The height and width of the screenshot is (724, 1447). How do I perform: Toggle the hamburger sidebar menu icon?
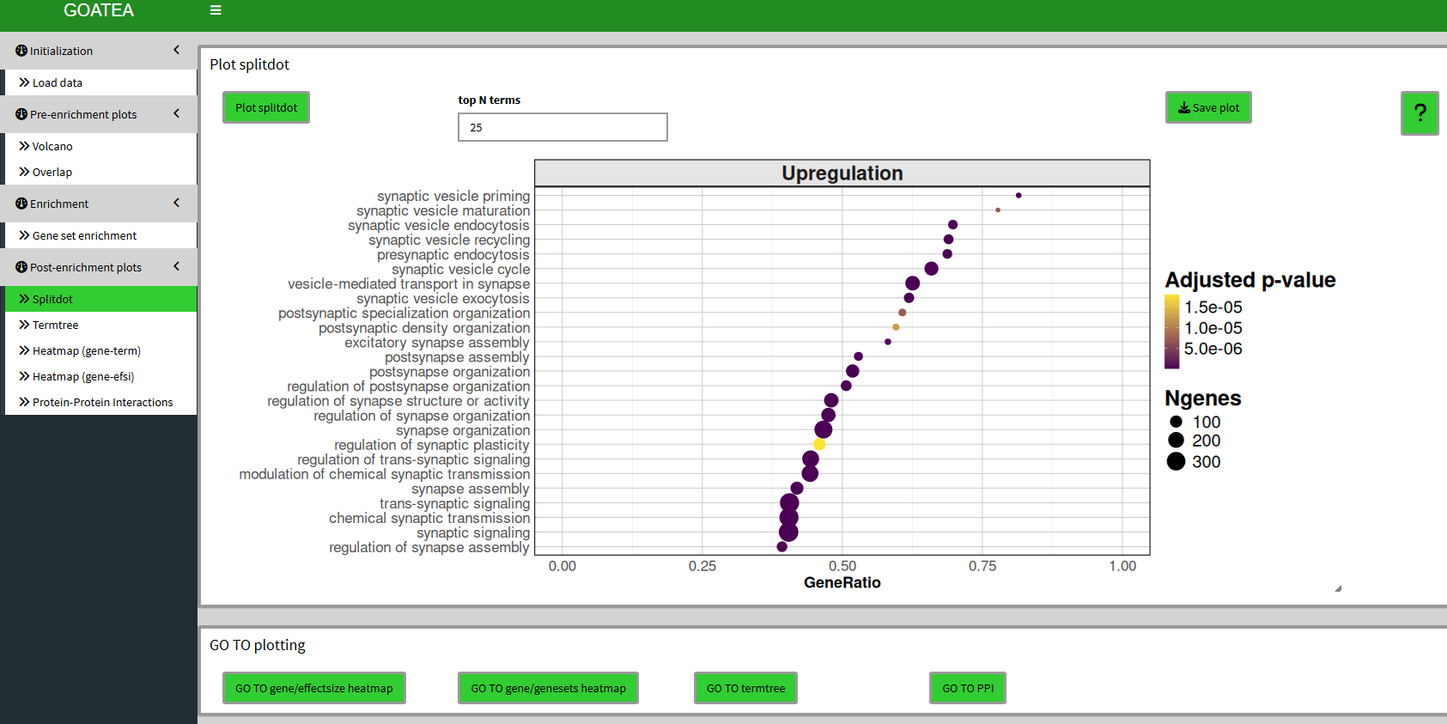216,10
